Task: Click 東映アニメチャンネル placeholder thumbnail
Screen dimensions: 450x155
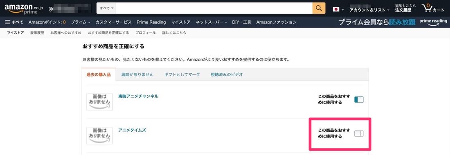Action: [x=99, y=102]
